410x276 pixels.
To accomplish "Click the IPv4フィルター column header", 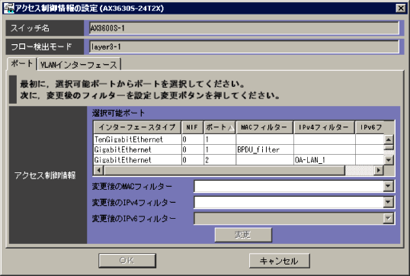I will click(x=324, y=127).
